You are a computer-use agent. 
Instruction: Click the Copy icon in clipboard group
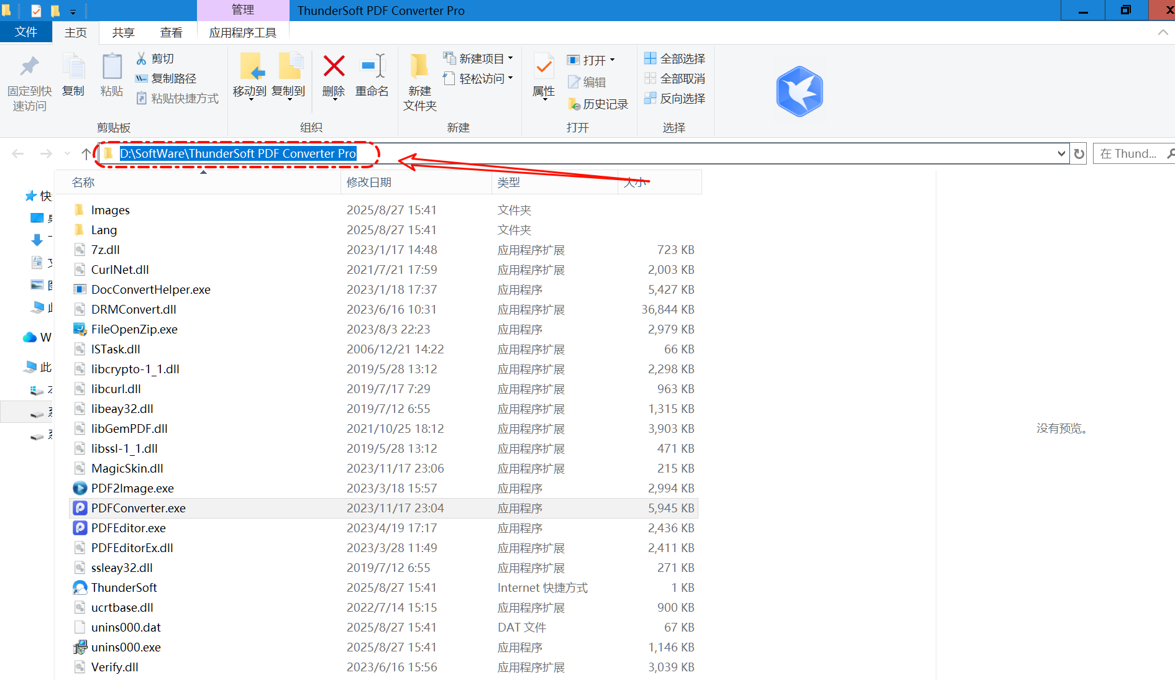tap(73, 66)
